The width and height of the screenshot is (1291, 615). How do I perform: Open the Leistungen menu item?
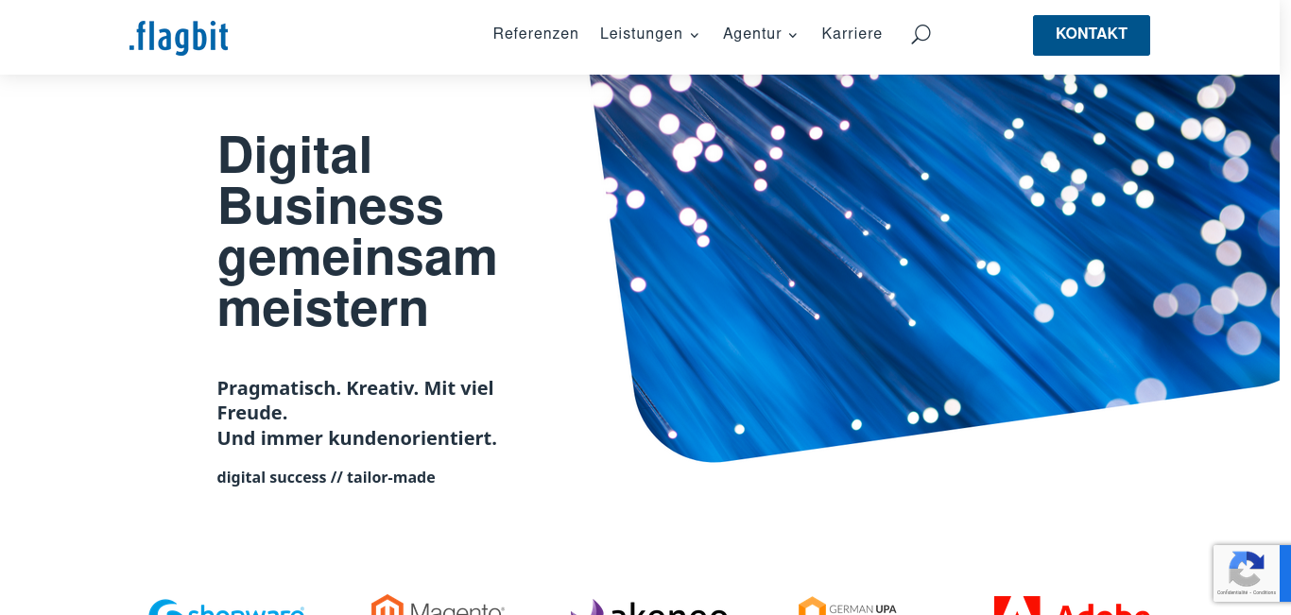pos(641,34)
